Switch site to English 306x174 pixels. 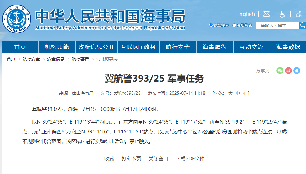245,14
